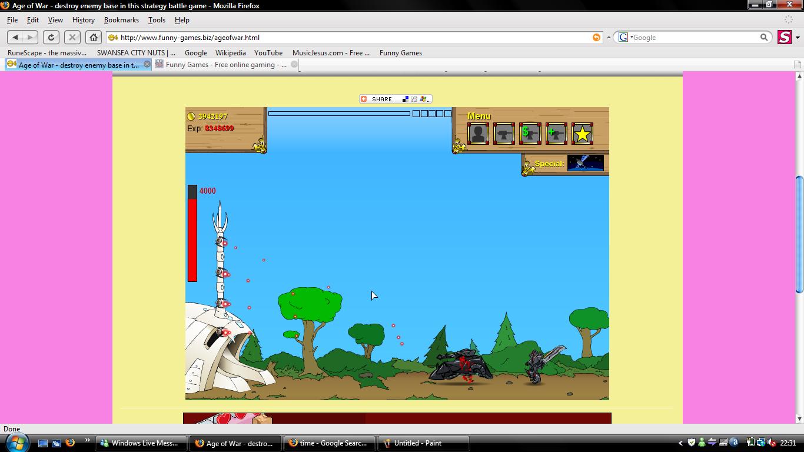Reload the page with Reload icon

(51, 37)
